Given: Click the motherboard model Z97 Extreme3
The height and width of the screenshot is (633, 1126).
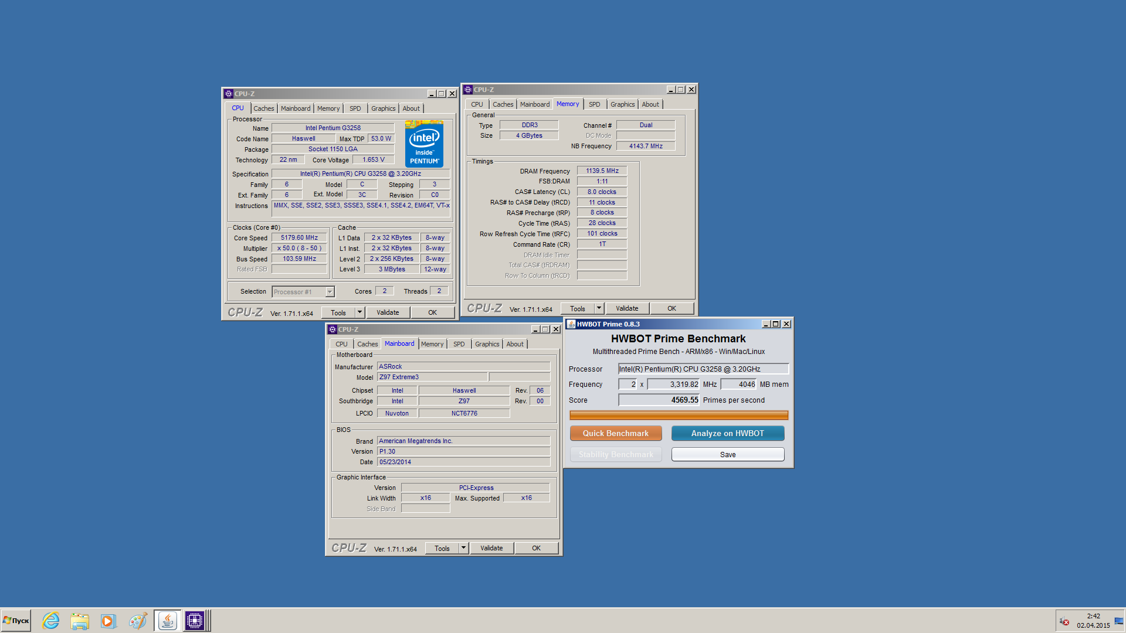Looking at the screenshot, I should coord(432,377).
